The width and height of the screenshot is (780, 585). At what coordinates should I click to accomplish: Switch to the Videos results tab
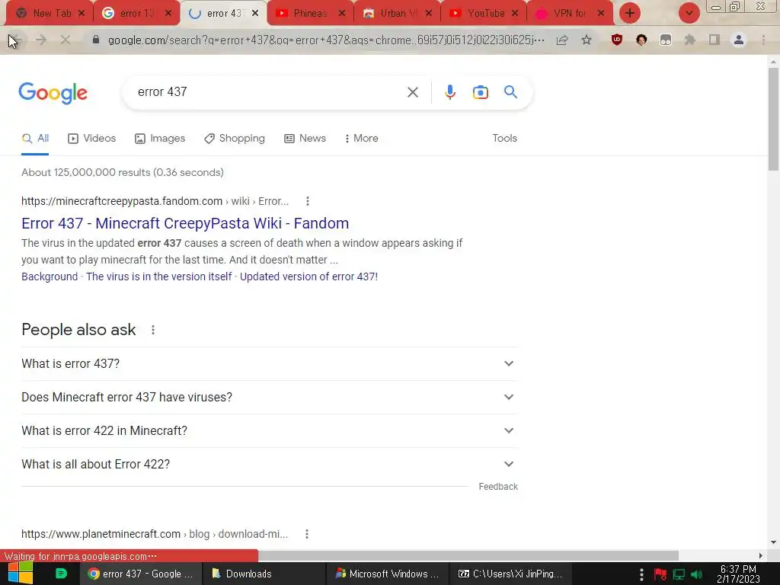click(92, 139)
